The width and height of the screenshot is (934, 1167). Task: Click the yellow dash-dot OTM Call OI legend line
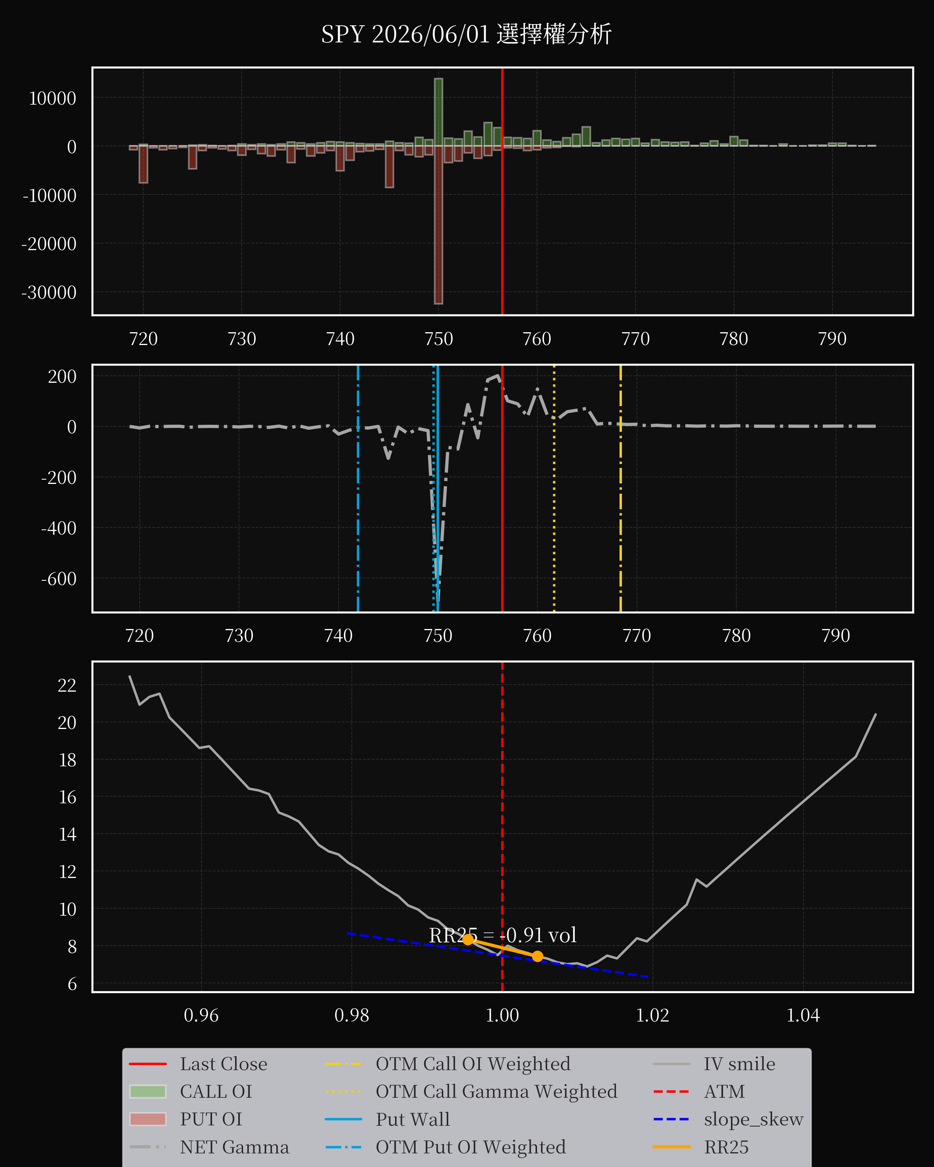(343, 1064)
